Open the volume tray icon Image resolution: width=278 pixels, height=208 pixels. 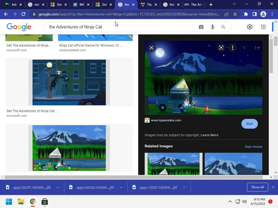(x=244, y=201)
